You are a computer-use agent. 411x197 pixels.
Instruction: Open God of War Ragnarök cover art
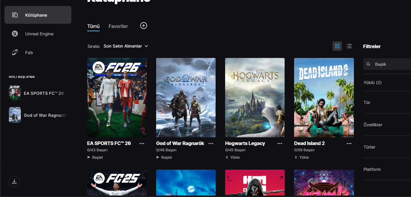186,97
